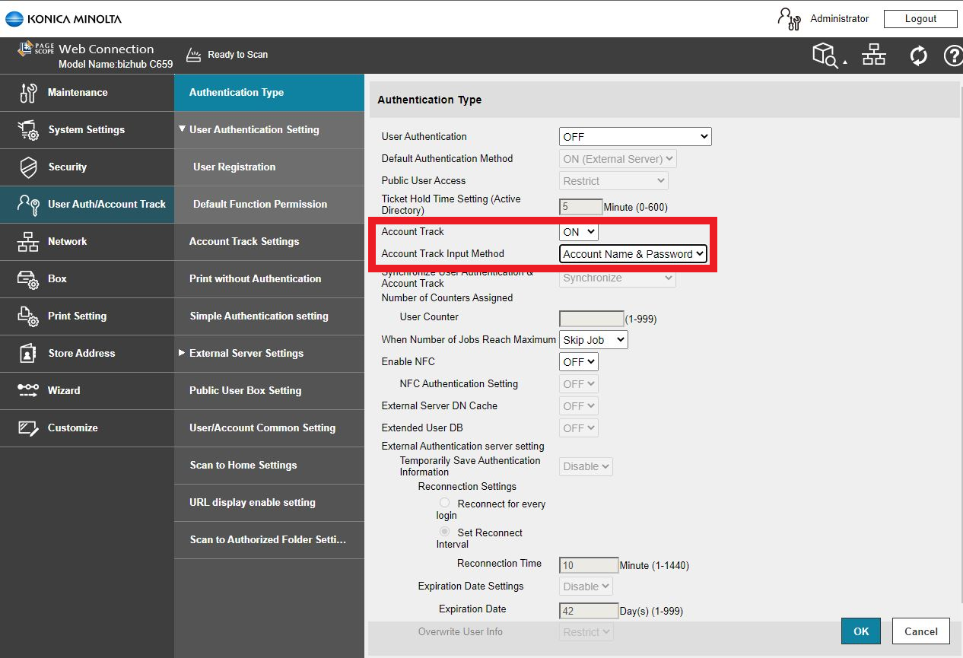963x658 pixels.
Task: Click the Maintenance wrench icon
Action: pyautogui.click(x=28, y=93)
